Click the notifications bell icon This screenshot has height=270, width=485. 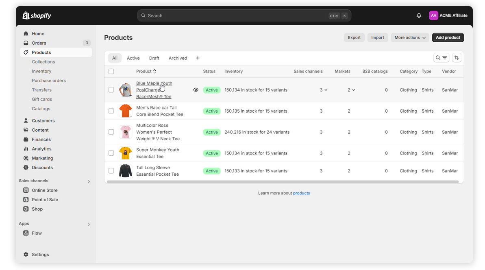click(x=419, y=15)
